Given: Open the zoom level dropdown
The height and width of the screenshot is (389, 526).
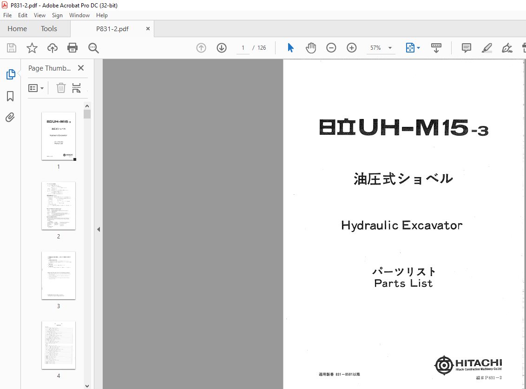Looking at the screenshot, I should point(390,48).
